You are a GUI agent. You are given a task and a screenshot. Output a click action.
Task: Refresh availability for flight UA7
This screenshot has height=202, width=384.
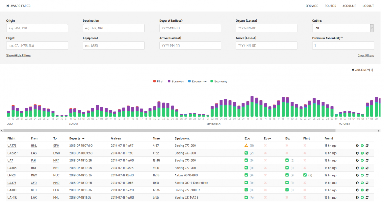(x=367, y=160)
